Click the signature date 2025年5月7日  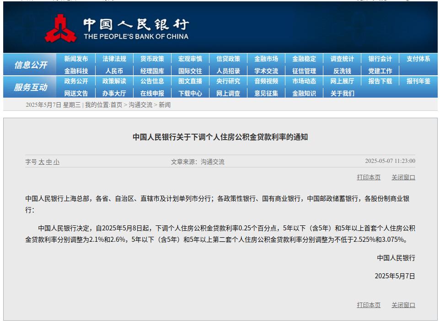[x=395, y=276]
